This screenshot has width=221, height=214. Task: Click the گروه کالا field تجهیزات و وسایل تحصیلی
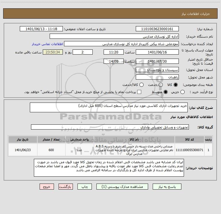point(110,127)
